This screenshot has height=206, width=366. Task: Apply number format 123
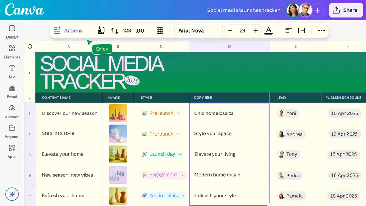[127, 31]
